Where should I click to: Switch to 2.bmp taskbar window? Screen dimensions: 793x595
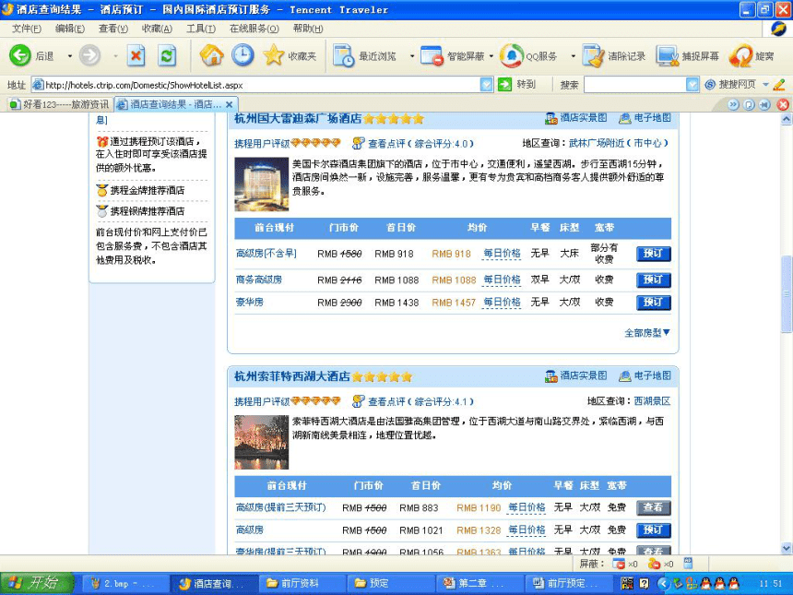[124, 583]
